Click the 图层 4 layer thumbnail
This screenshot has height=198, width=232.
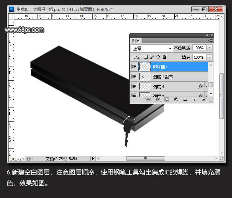145,86
